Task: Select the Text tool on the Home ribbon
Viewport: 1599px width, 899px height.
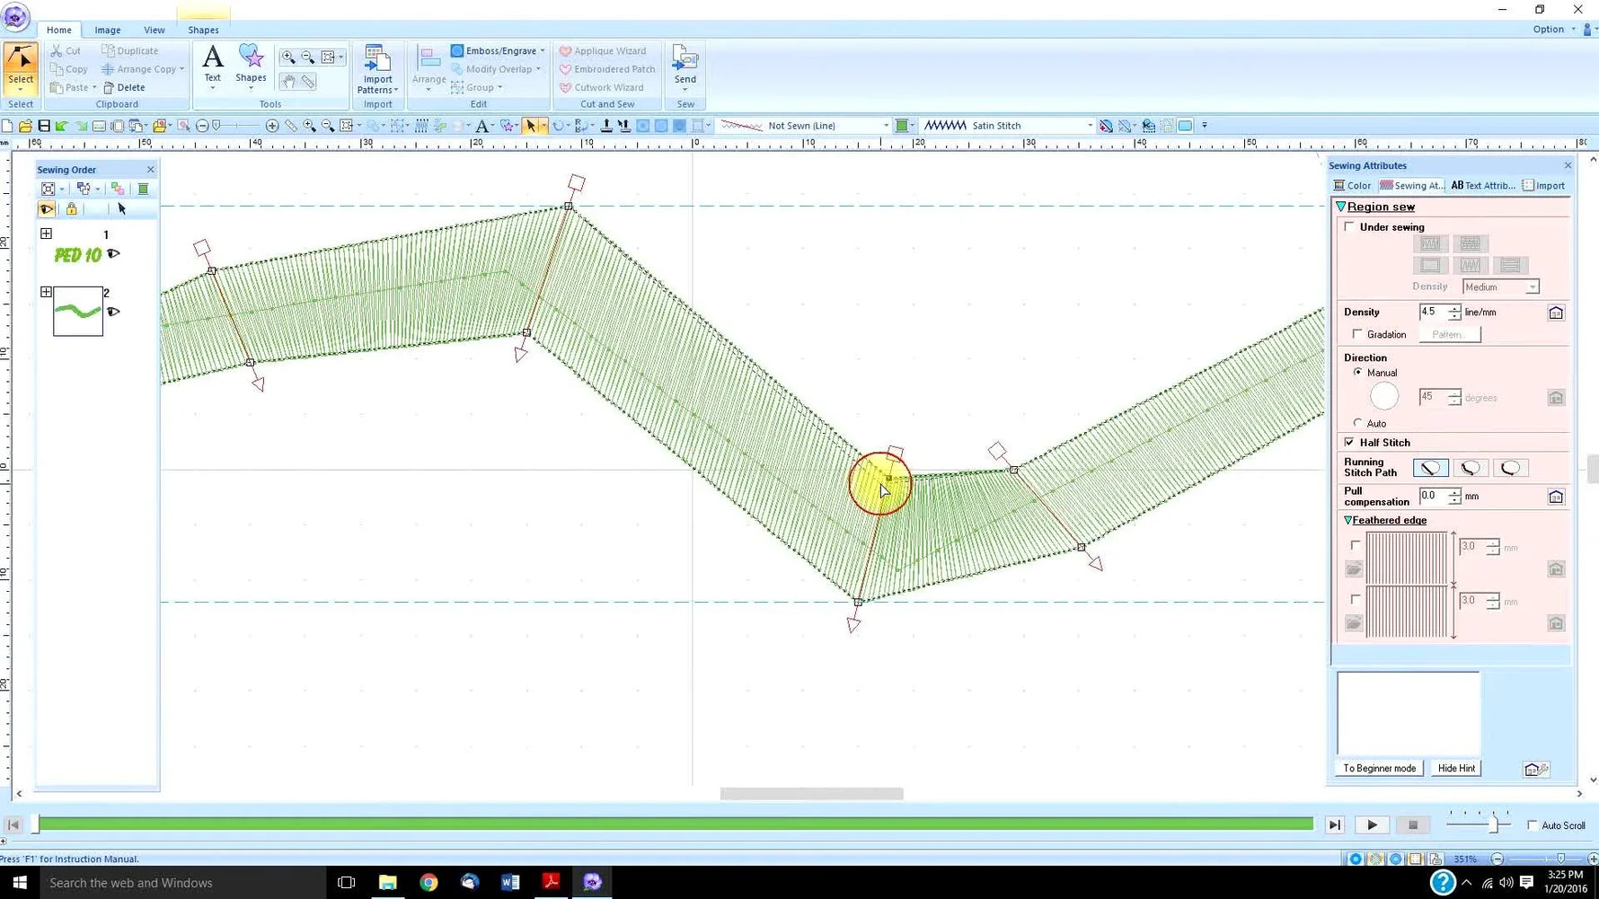Action: click(212, 65)
